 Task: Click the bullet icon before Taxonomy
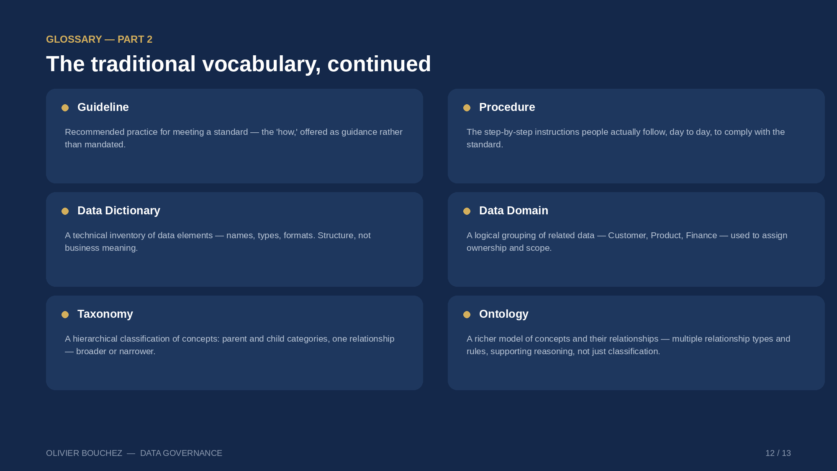pos(65,314)
